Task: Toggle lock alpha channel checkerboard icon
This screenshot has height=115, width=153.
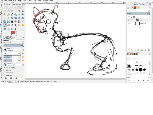Action: click(134, 17)
